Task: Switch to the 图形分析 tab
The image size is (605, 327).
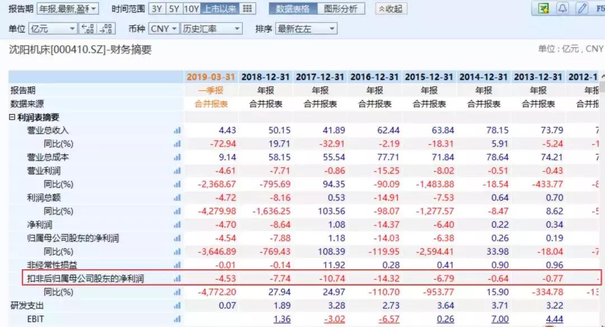Action: click(x=341, y=8)
